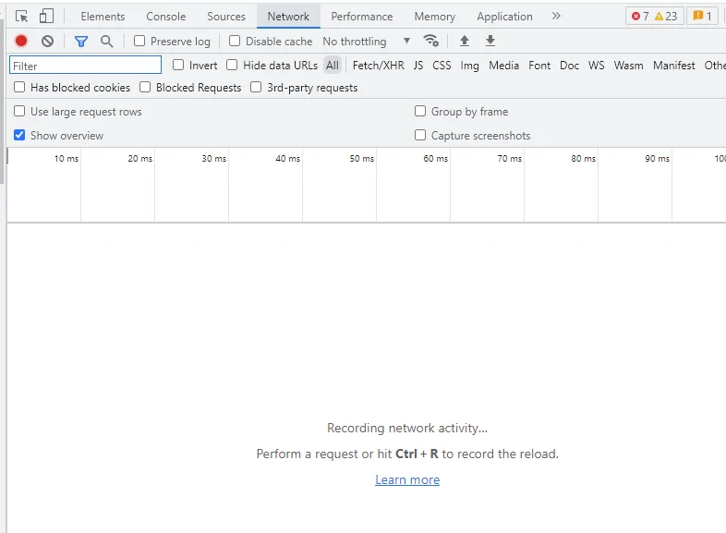Click the 80 ms overview timeline mark

coord(584,158)
